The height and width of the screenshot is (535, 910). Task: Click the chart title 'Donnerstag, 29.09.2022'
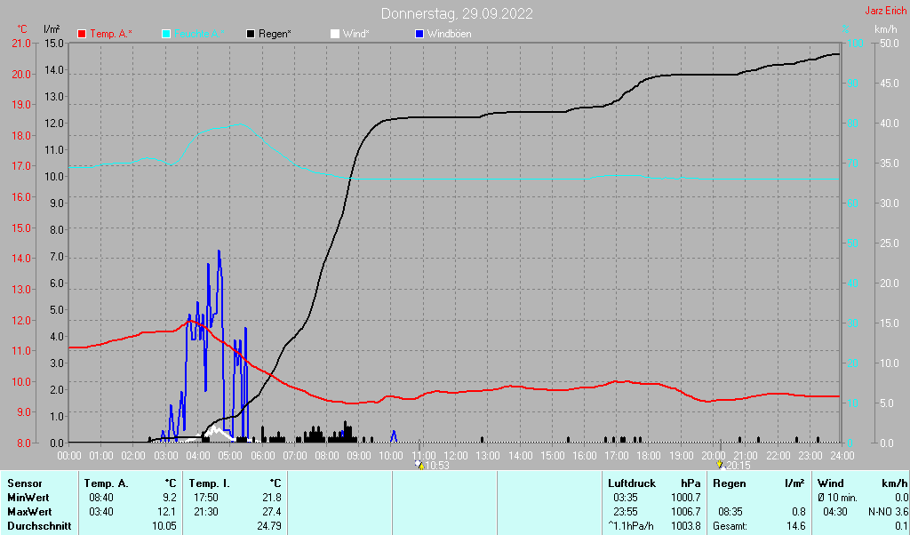pos(457,13)
